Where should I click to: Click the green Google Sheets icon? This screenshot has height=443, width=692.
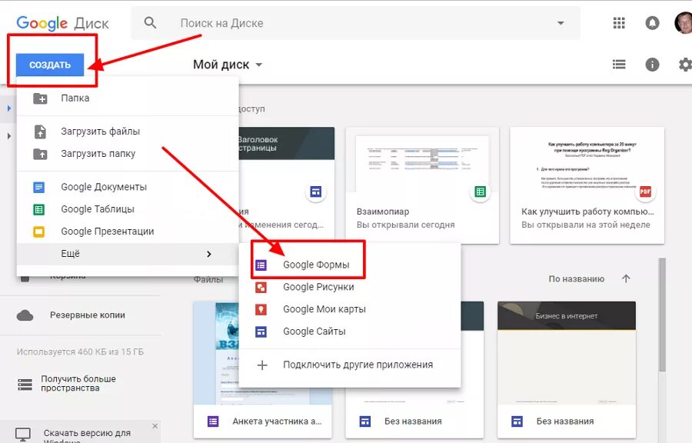point(39,209)
